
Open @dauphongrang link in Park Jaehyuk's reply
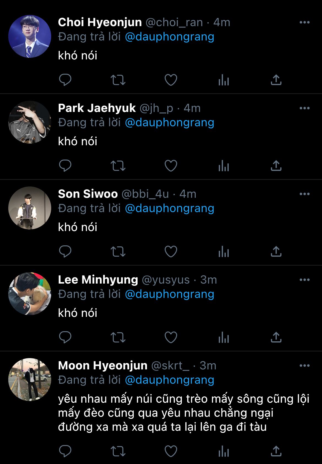[170, 123]
